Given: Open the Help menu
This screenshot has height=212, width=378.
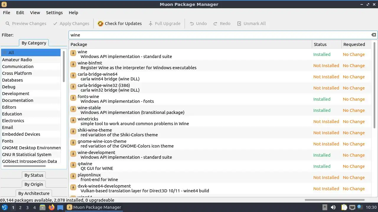Looking at the screenshot, I should (73, 13).
